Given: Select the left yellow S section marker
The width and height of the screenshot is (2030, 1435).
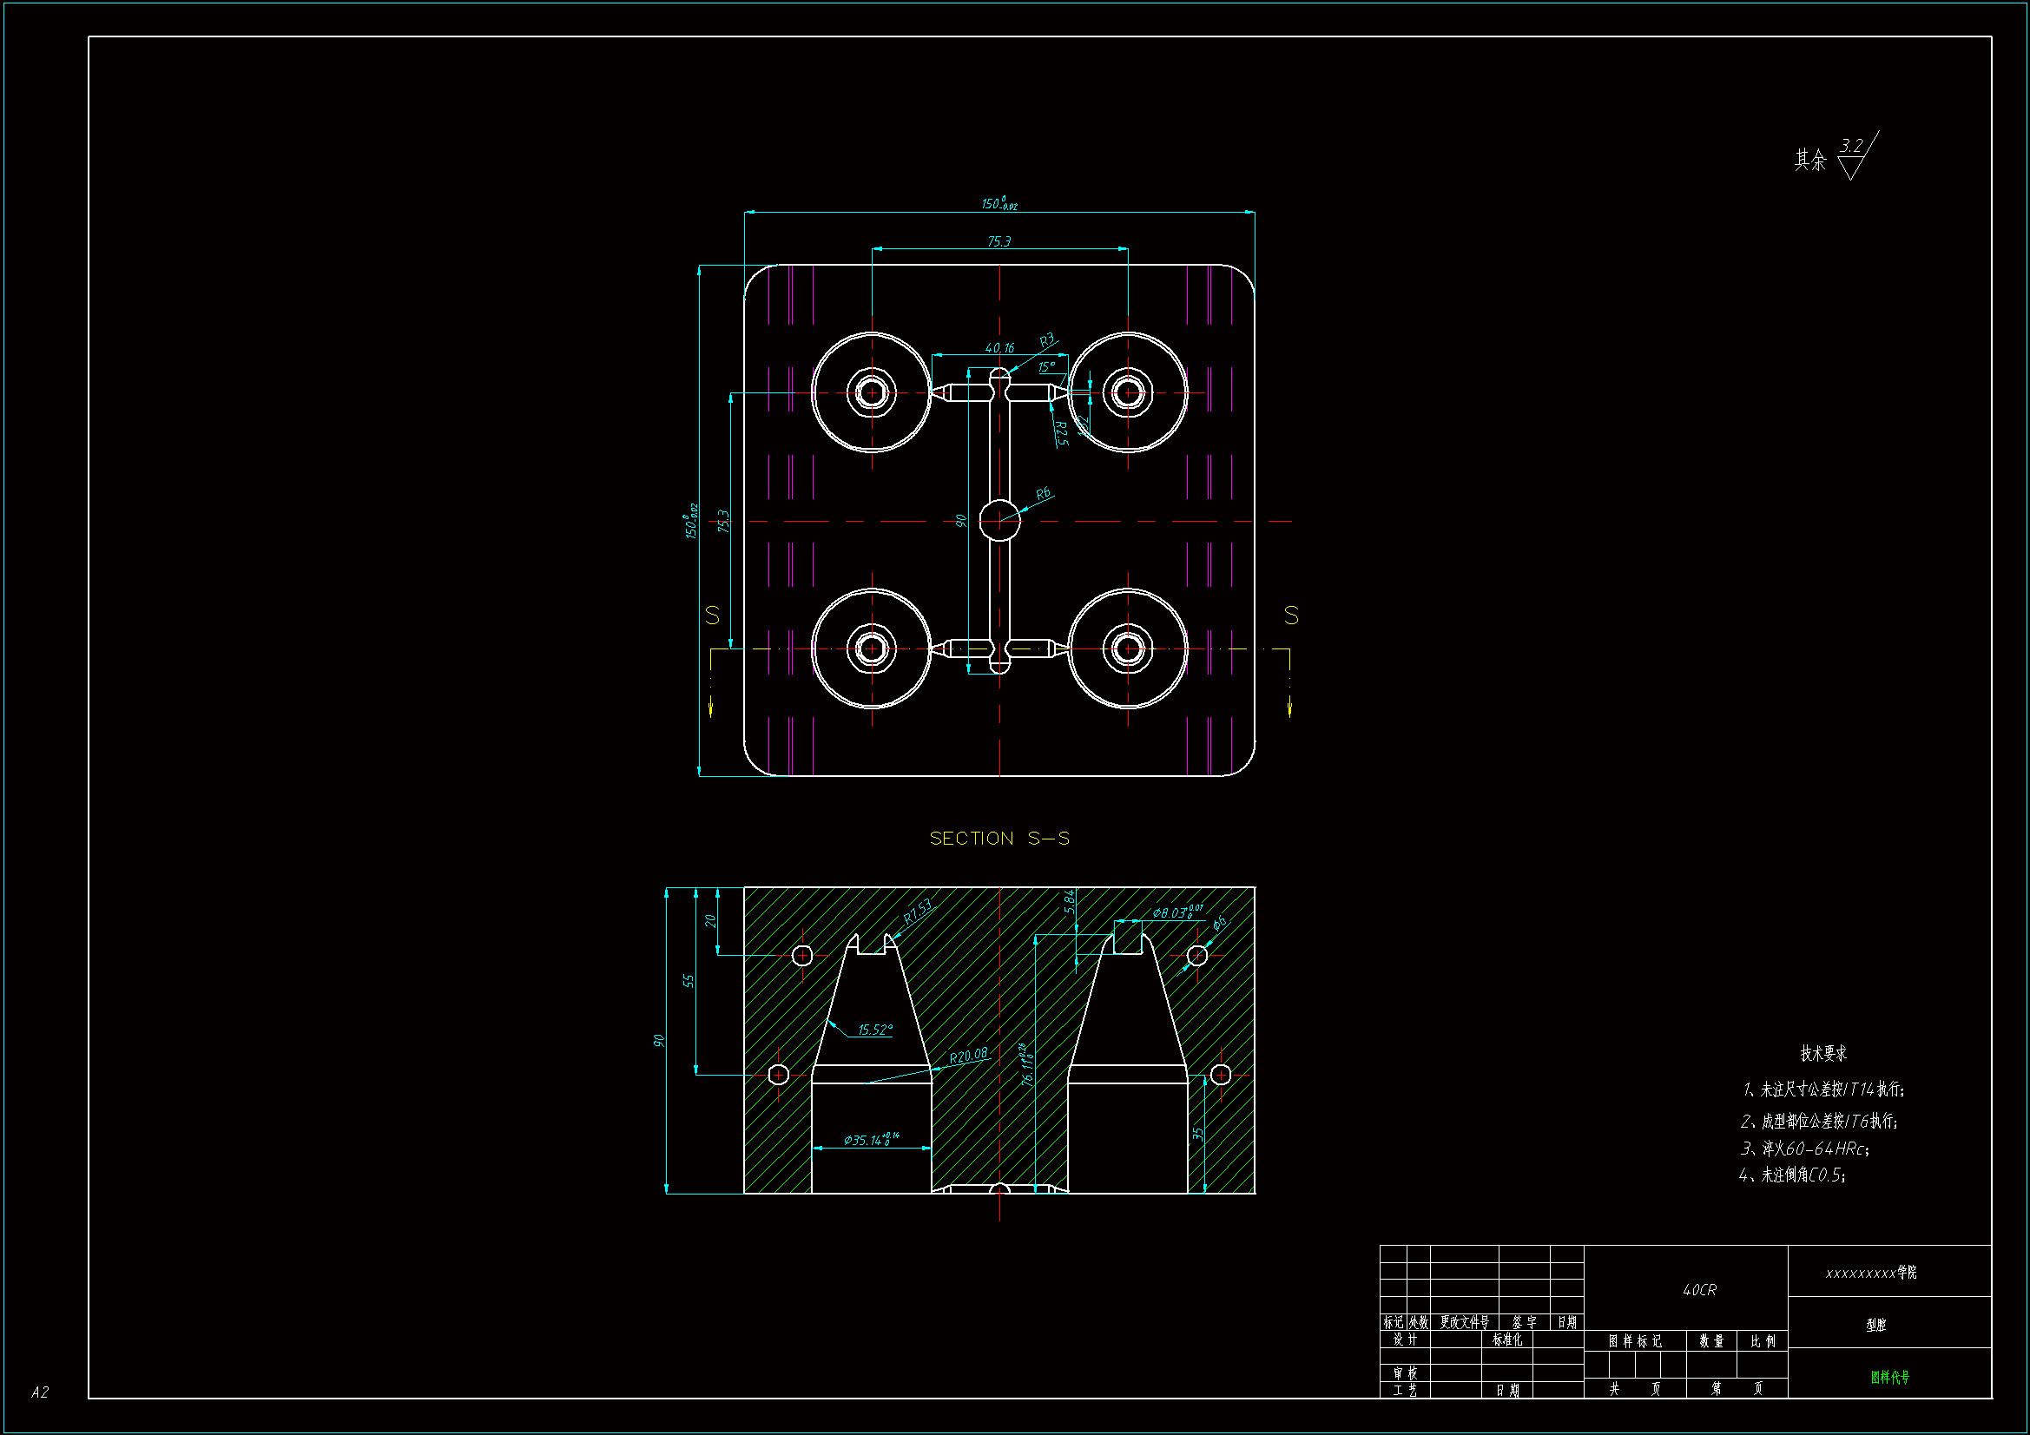Looking at the screenshot, I should [713, 615].
